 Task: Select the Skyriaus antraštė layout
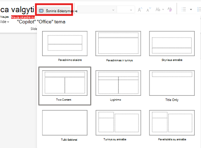[172, 44]
